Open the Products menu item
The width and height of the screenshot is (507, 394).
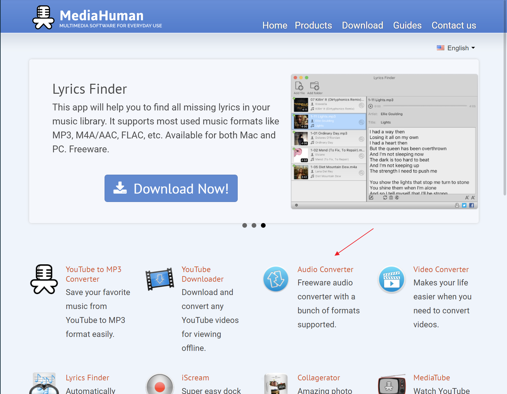point(313,25)
